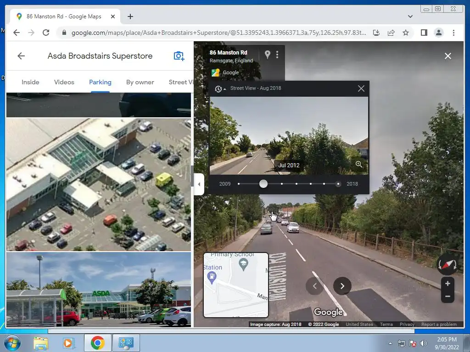Open the volume control in the tray
Viewport: 470px width, 352px height.
coord(424,343)
